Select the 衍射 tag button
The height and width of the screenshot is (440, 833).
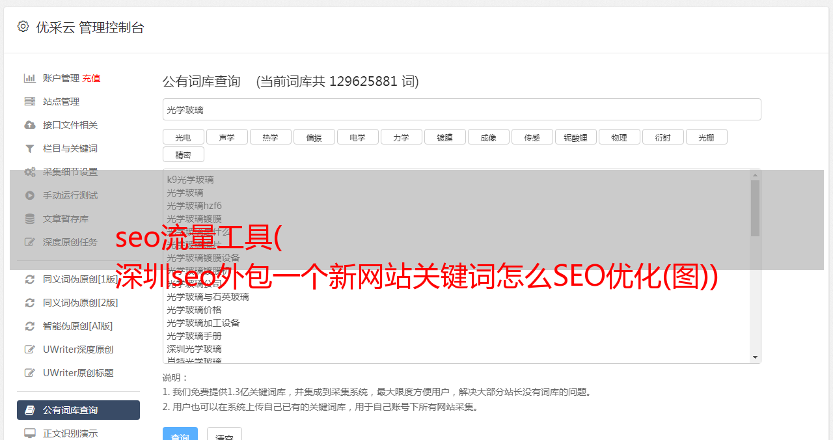pyautogui.click(x=662, y=137)
